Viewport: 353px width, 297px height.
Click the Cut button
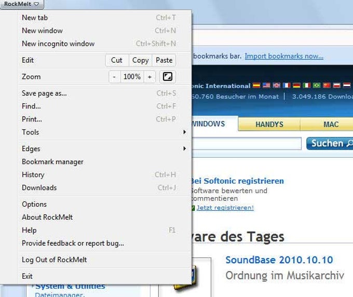(117, 60)
